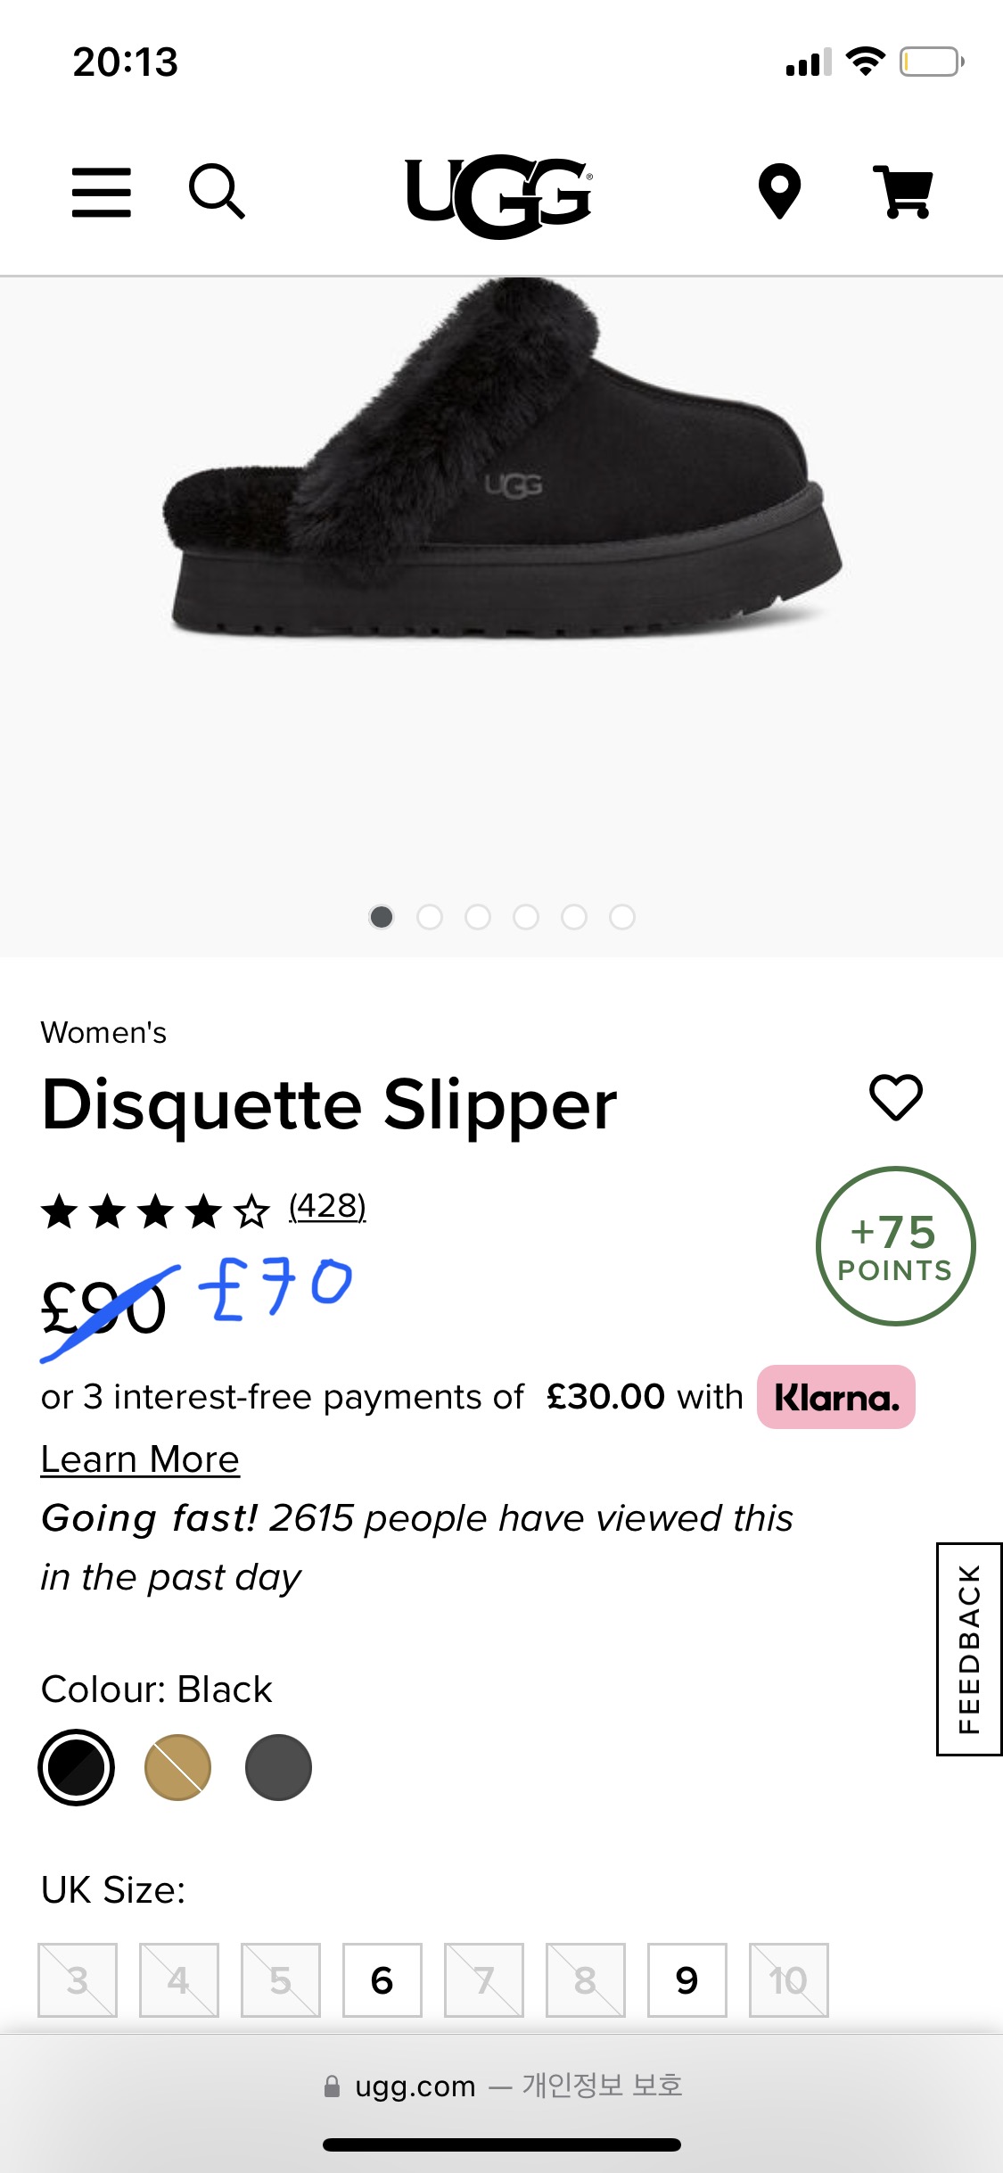
Task: Jump to last product image dot
Action: coord(622,917)
